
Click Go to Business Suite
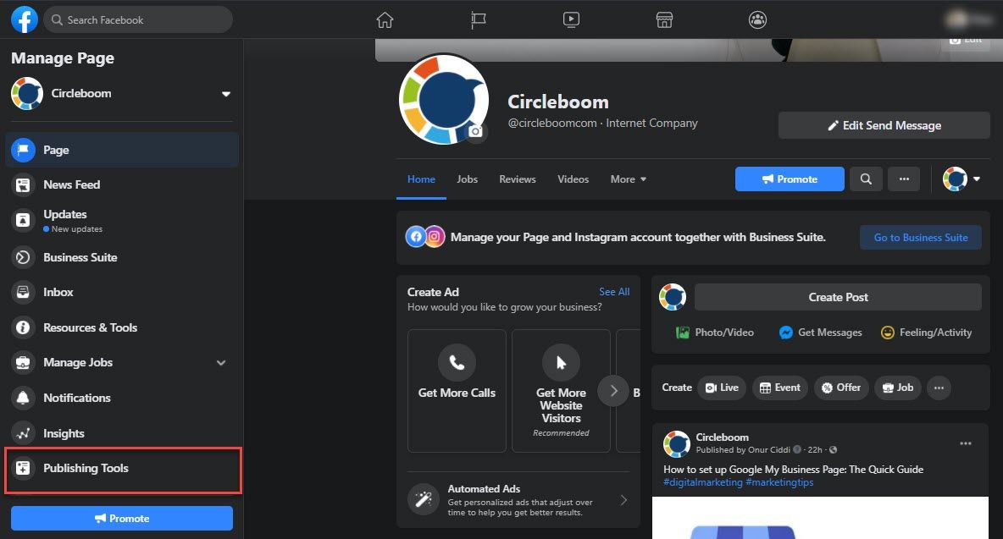click(x=920, y=237)
